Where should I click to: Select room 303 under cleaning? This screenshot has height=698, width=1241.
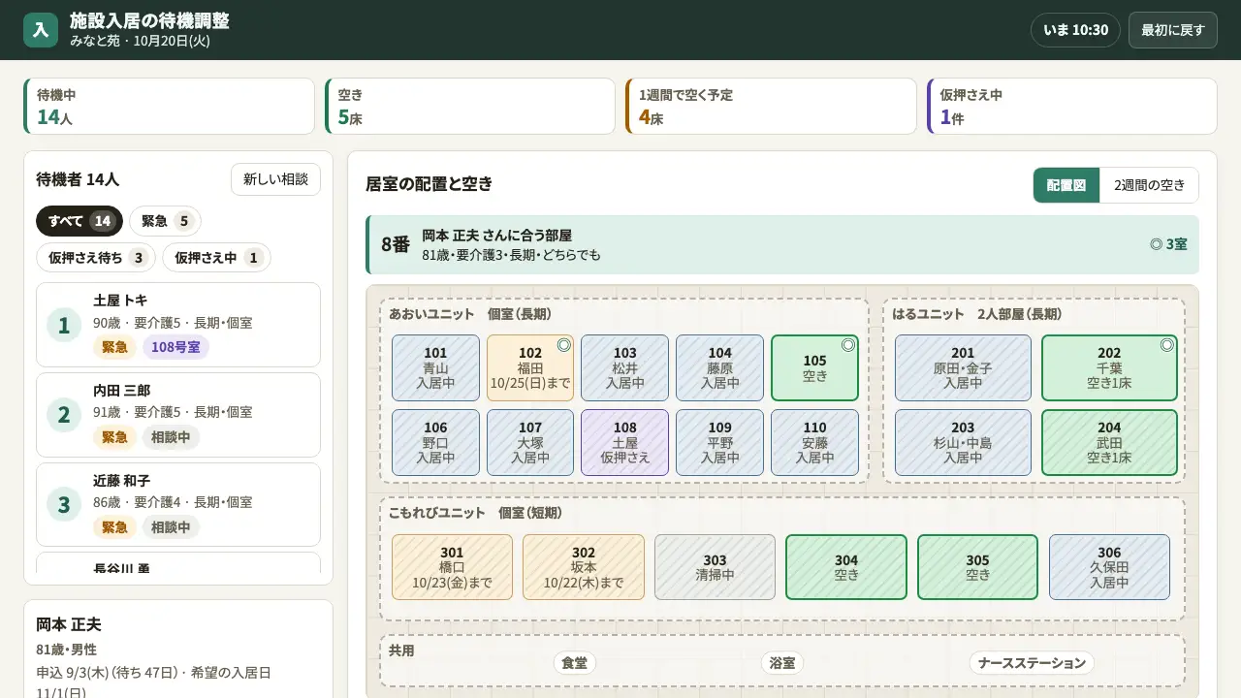coord(715,567)
